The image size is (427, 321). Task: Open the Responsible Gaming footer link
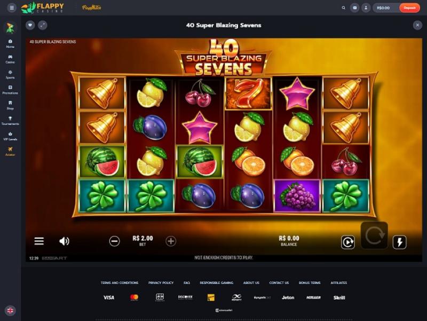217,283
